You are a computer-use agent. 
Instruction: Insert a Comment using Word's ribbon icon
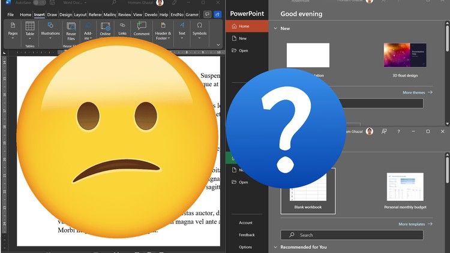pos(142,26)
